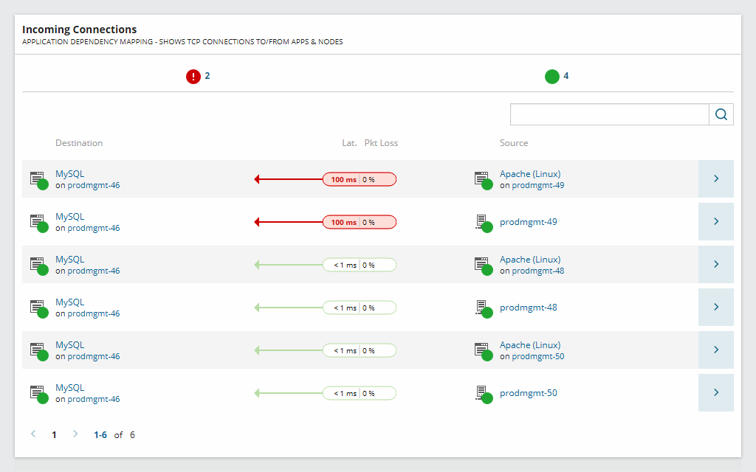Click the prodmgmt-50 server node icon
Screen dimensions: 756x472
484,393
